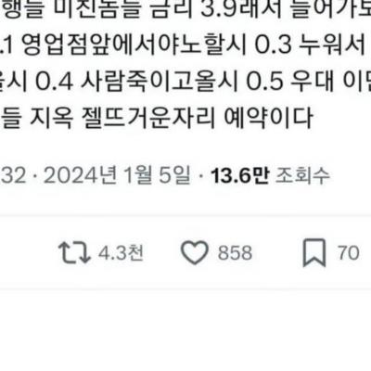Save the post using the bookmark icon
This screenshot has width=371, height=371.
[314, 253]
